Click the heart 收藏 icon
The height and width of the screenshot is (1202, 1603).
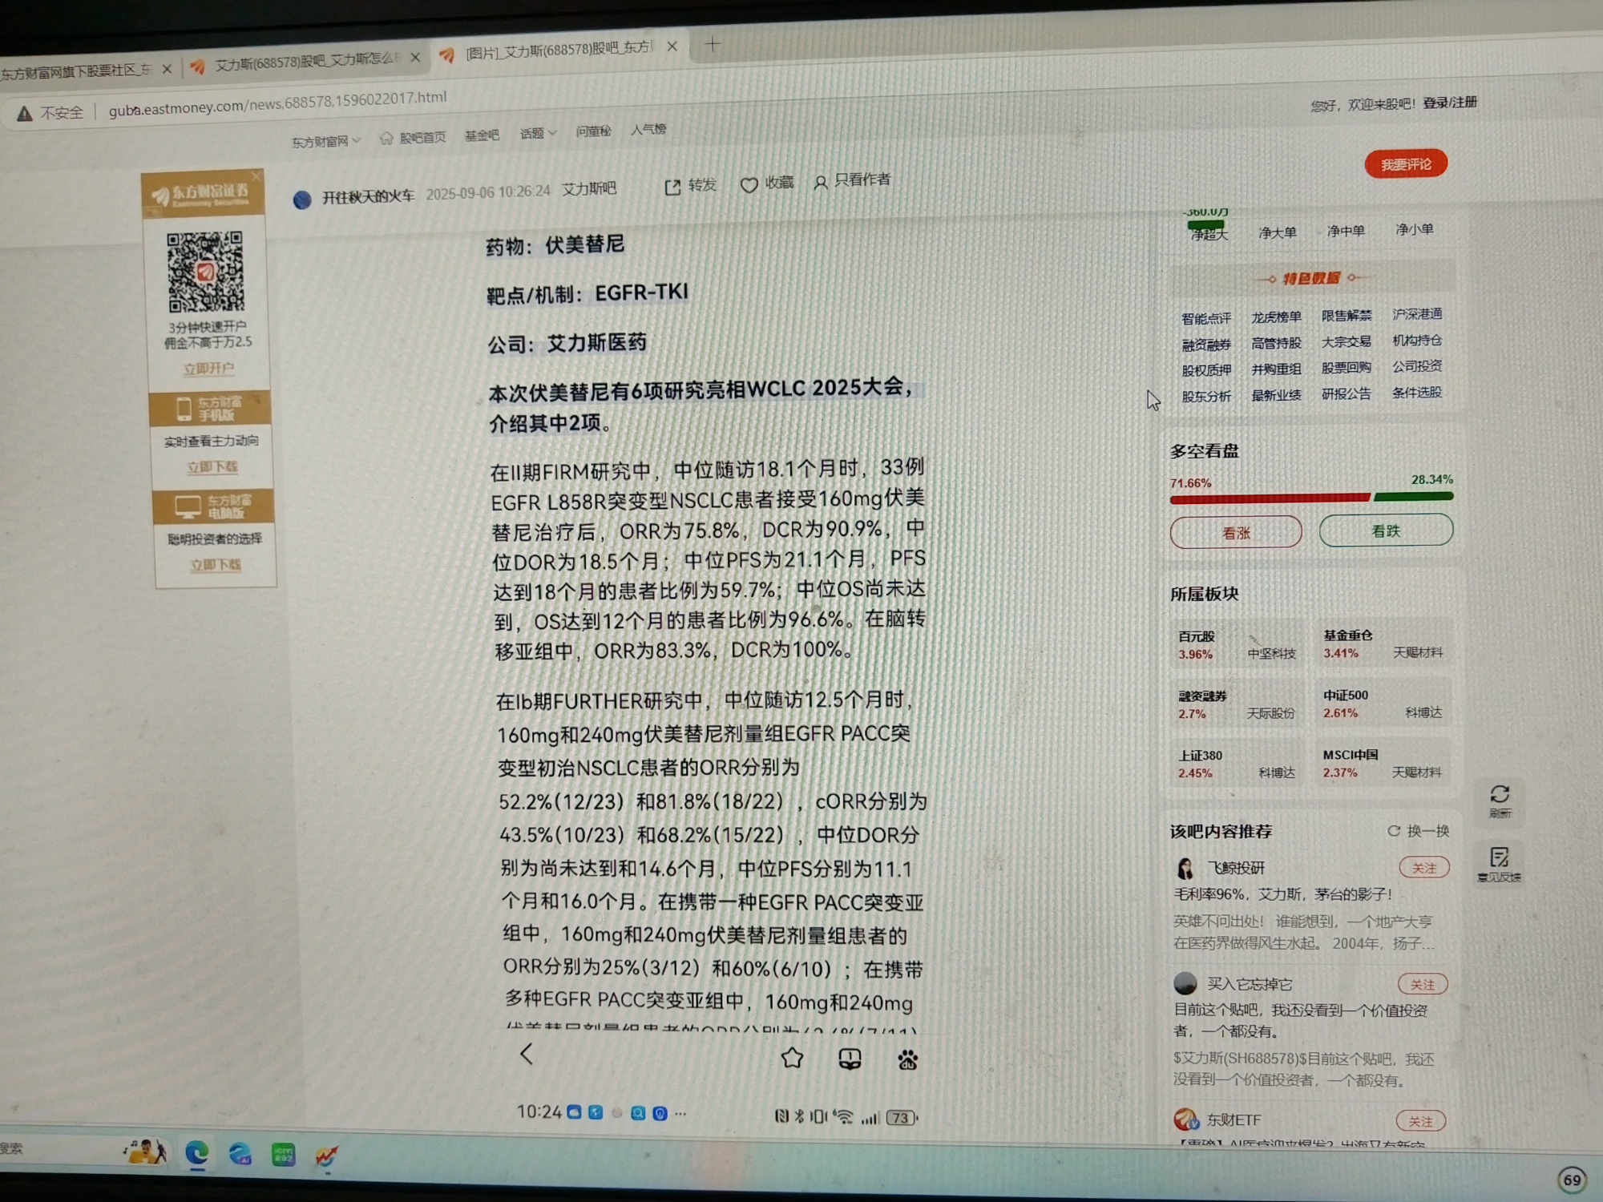point(749,185)
